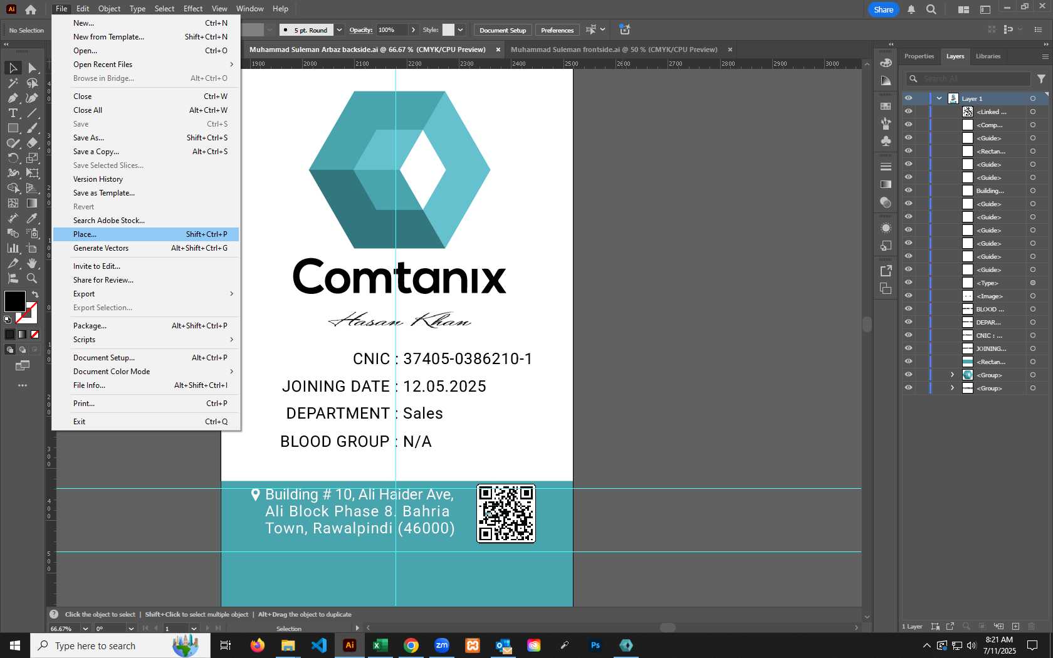Collapse Layer 1 with its chevron

pos(939,98)
